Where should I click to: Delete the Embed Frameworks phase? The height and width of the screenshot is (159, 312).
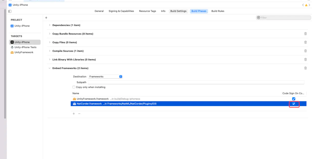305,68
